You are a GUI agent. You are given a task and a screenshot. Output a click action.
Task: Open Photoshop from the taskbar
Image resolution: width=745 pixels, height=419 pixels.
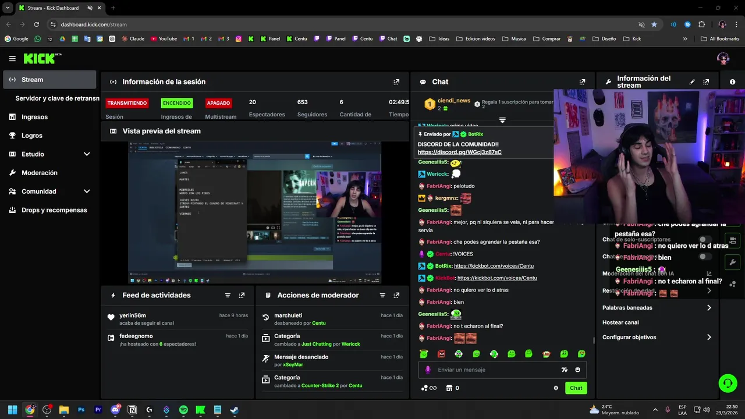tap(81, 410)
